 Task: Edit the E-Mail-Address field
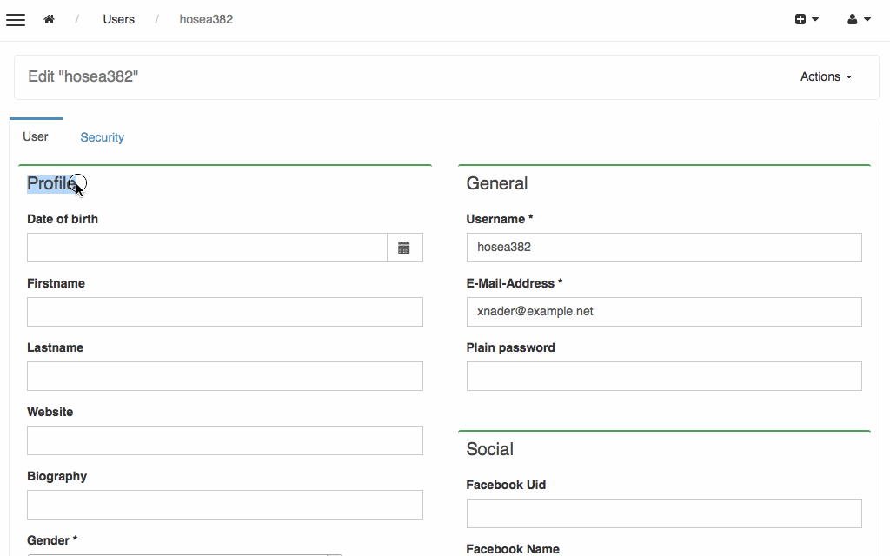664,312
